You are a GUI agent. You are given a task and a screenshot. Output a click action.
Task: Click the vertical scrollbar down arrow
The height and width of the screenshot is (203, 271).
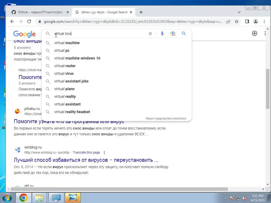coord(268,184)
